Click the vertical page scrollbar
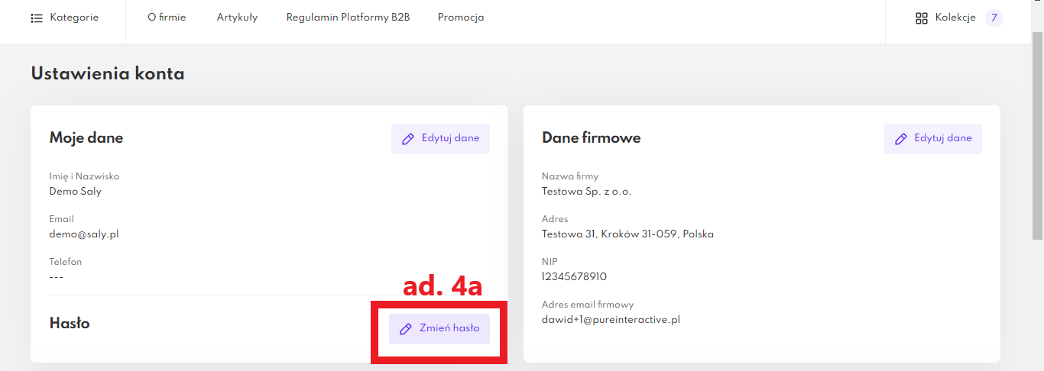The image size is (1044, 371). [1037, 137]
